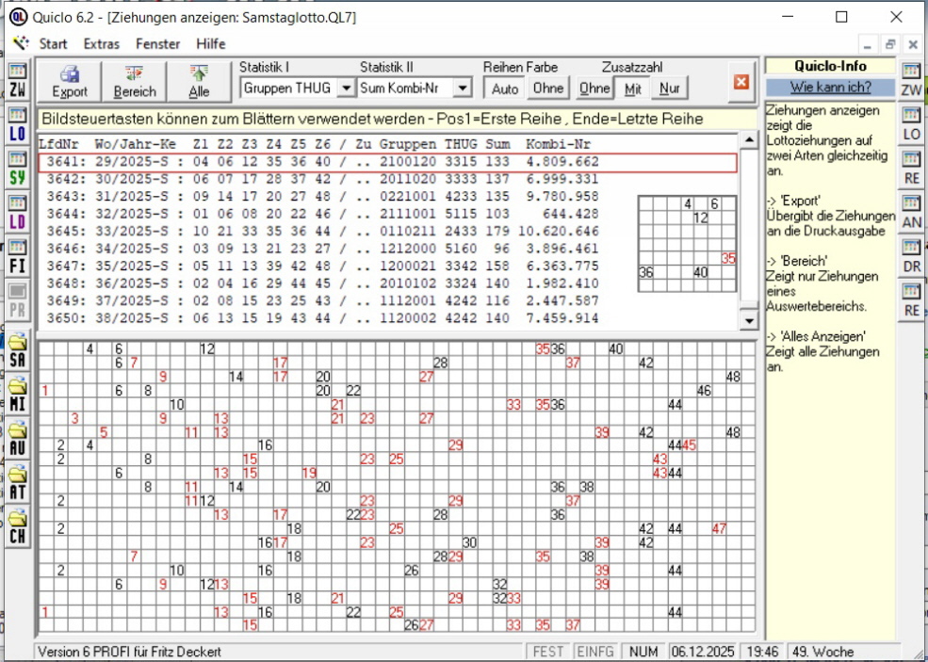Follow the 'Wie kann ich?' link

[x=830, y=87]
